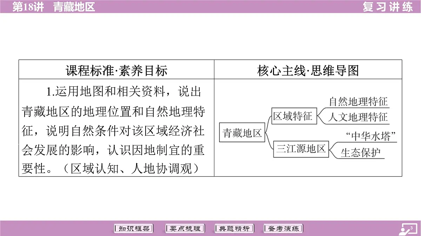The image size is (421, 236).
Task: Click the header title 第18讲 青藏地区
Action: pyautogui.click(x=54, y=7)
